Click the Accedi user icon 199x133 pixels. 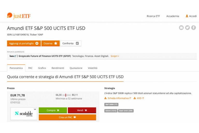[x=187, y=16]
